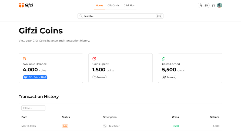The height and width of the screenshot is (133, 241).
Task: Click the Paid status badge
Action: (65, 126)
